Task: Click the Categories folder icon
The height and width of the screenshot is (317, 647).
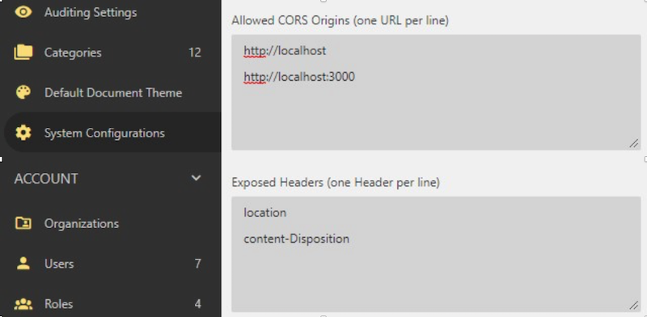Action: coord(23,53)
